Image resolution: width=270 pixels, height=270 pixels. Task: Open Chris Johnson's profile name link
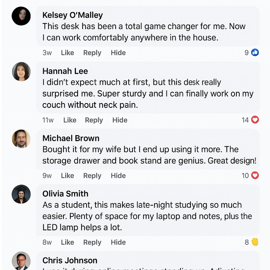click(x=70, y=261)
